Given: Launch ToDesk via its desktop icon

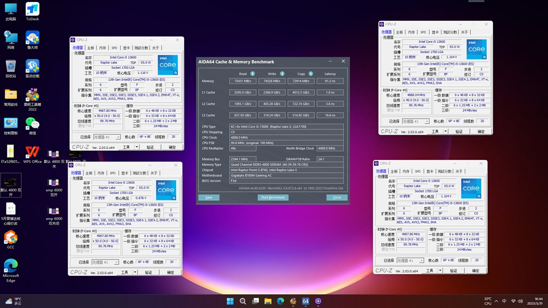Looking at the screenshot, I should tap(33, 9).
